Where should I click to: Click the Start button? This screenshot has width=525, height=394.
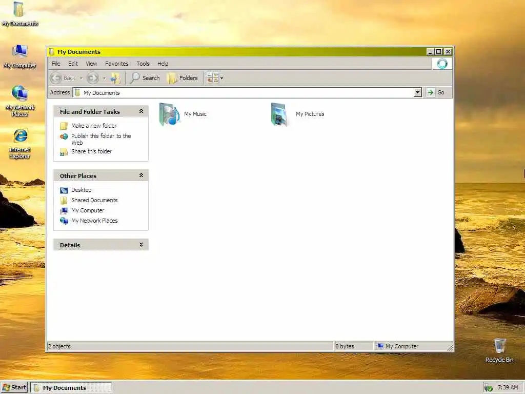pyautogui.click(x=14, y=388)
